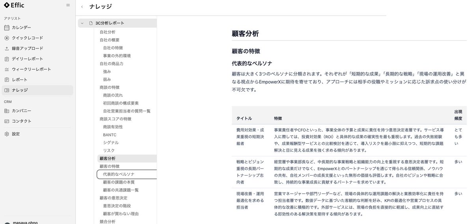Collapse the 3C分析レポート tree chevron
473x224 pixels.
(x=82, y=23)
